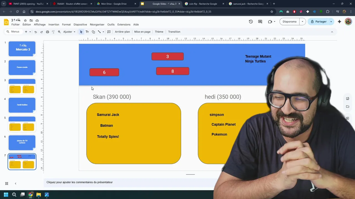This screenshot has width=355, height=199.
Task: Open new slide layout dropdown
Action: [x=30, y=32]
